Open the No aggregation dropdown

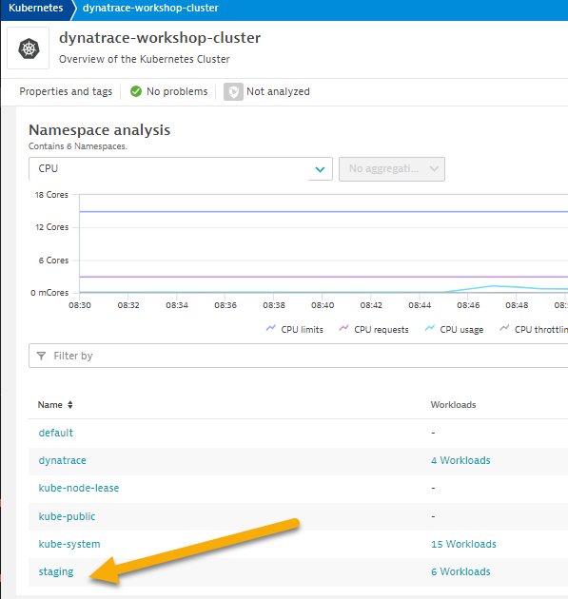click(x=392, y=169)
